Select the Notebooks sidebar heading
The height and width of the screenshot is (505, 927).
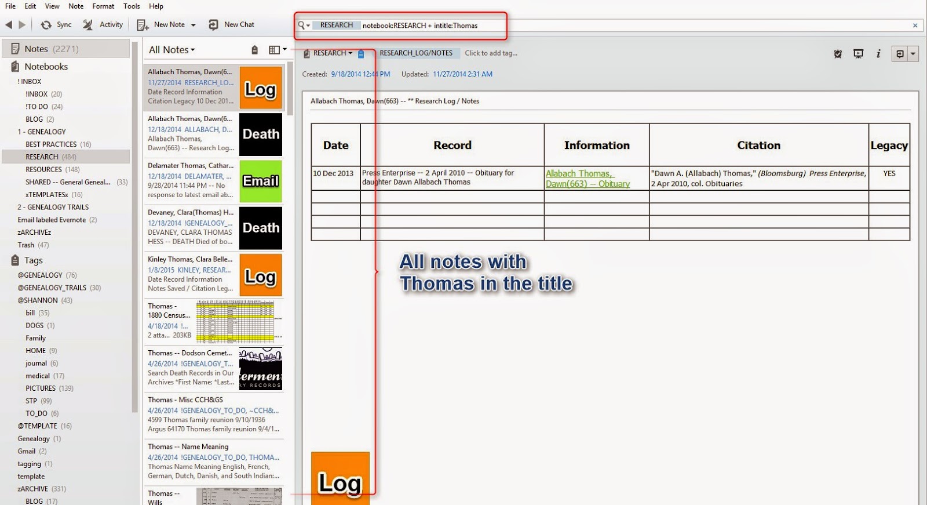(46, 67)
